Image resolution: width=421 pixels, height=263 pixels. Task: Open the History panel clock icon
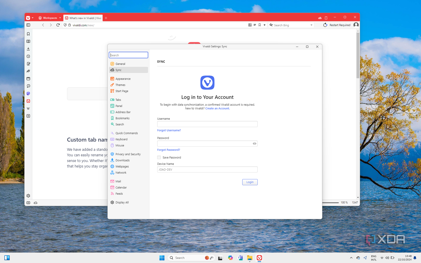coord(28,56)
